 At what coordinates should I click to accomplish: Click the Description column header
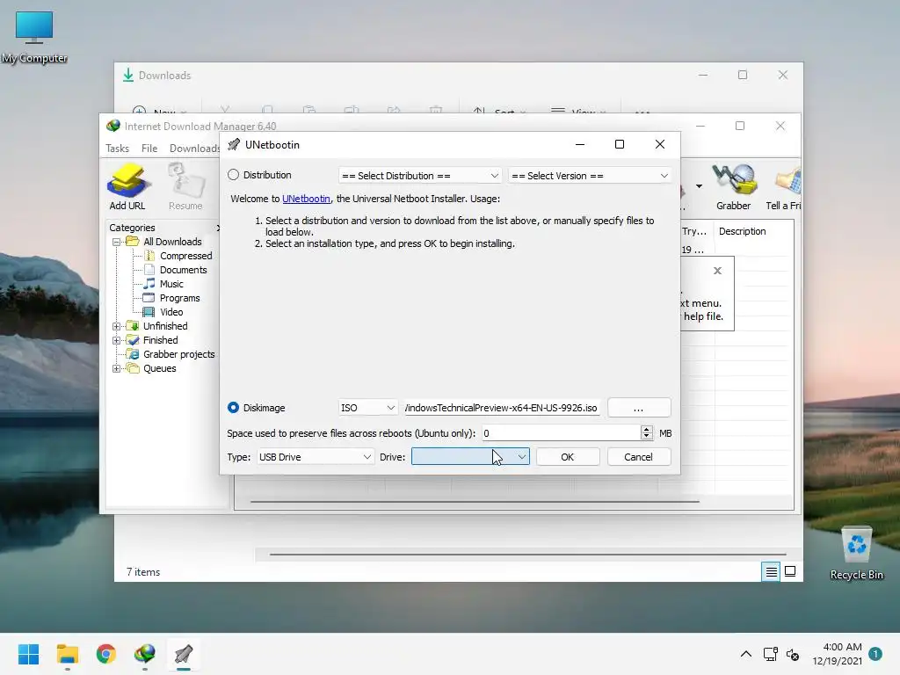742,231
